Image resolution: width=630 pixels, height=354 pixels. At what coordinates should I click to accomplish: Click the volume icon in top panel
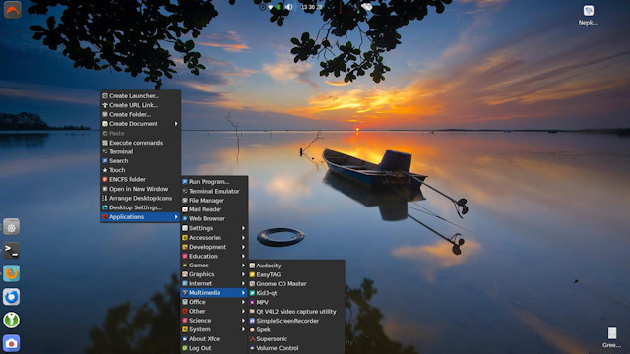click(288, 7)
